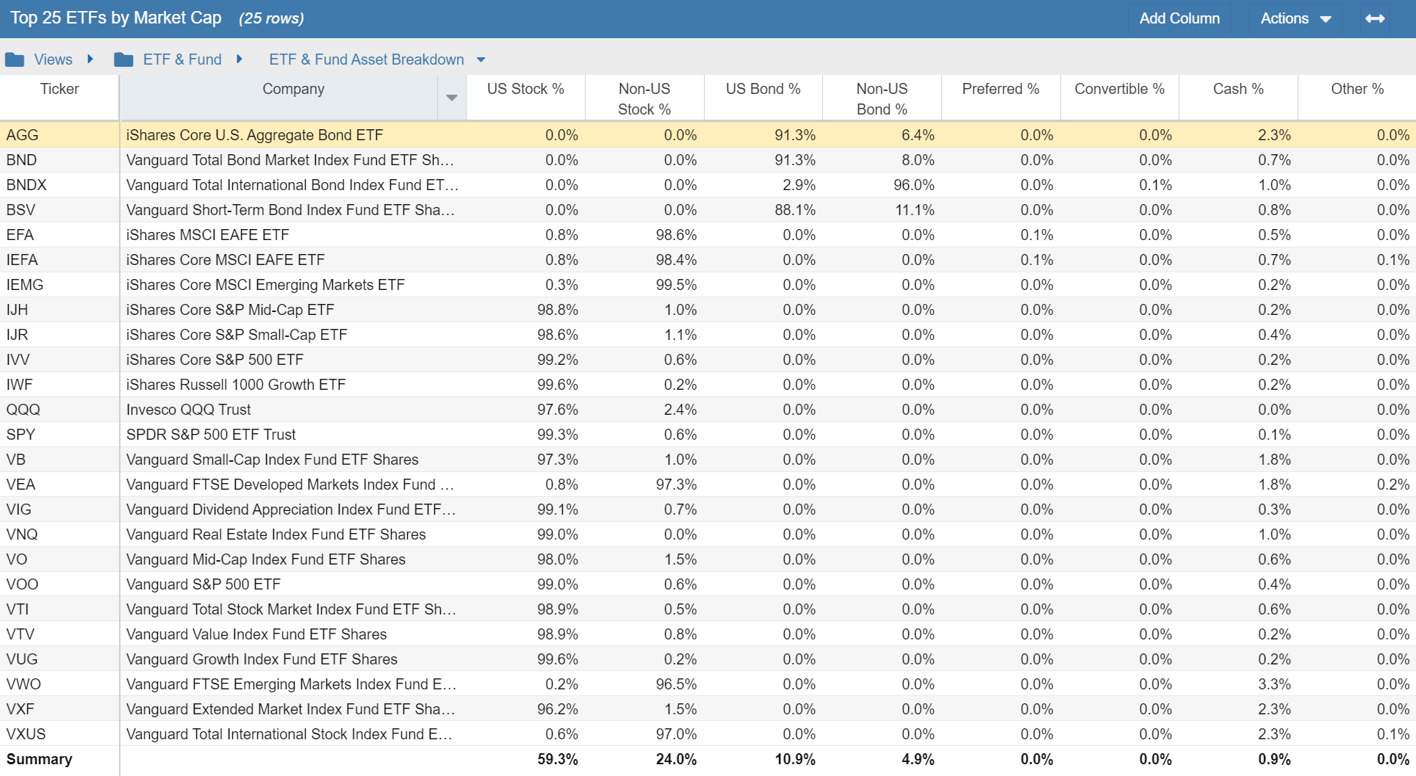Viewport: 1416px width, 776px height.
Task: Sort by Ticker column header
Action: [60, 98]
